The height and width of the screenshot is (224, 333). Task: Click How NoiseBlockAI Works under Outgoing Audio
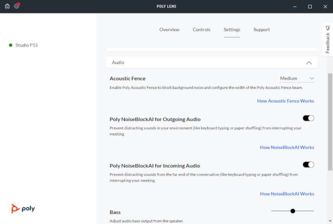287,147
